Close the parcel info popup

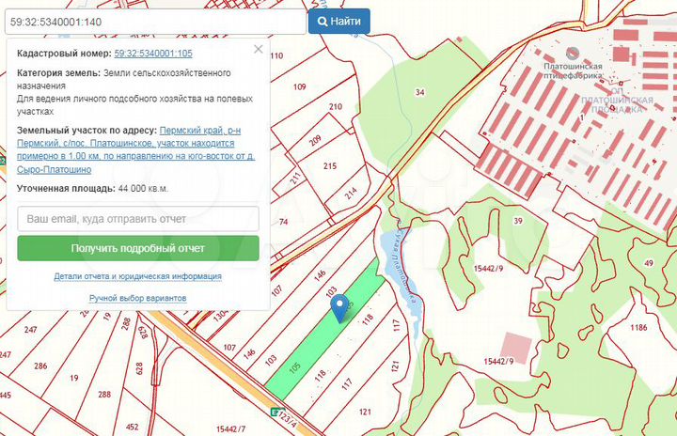pos(259,50)
